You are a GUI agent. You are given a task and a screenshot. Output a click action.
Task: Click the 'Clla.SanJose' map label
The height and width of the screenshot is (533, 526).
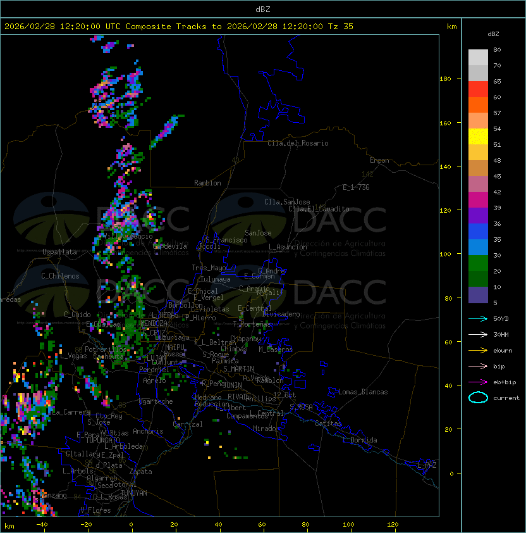pos(287,202)
